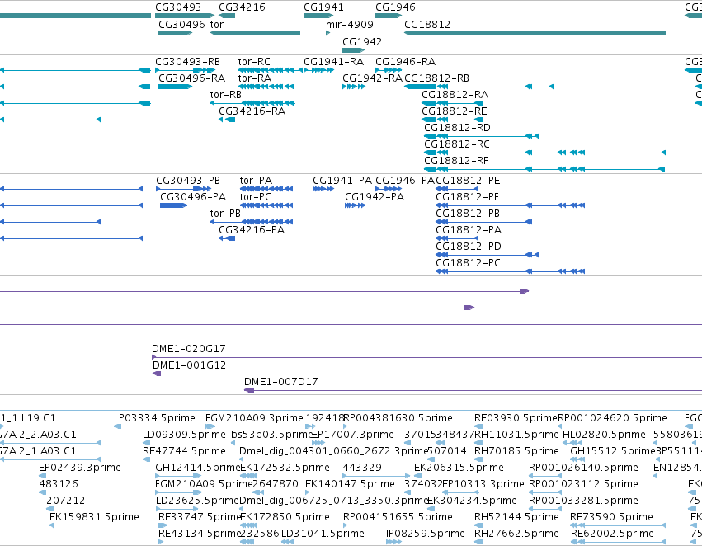This screenshot has height=546, width=702.
Task: Open the CG1941 gene feature
Action: tap(318, 16)
